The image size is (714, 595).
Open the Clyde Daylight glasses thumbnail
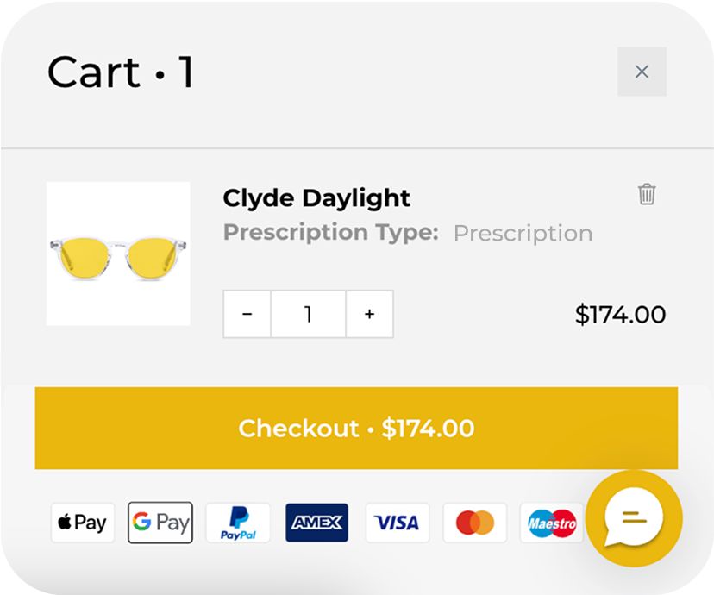[x=118, y=254]
